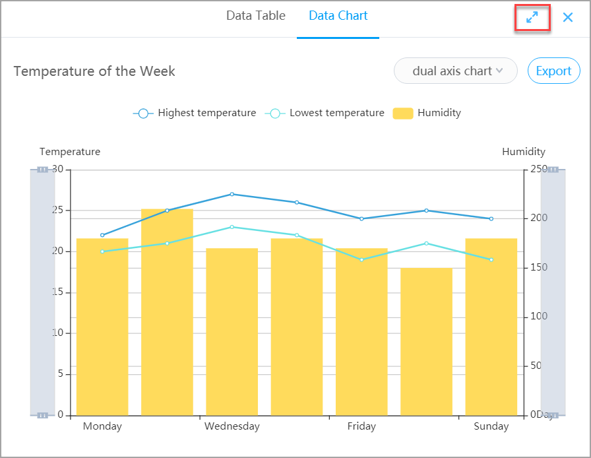This screenshot has height=458, width=591.
Task: Click the tallest humidity bar for Tuesday
Action: point(167,317)
